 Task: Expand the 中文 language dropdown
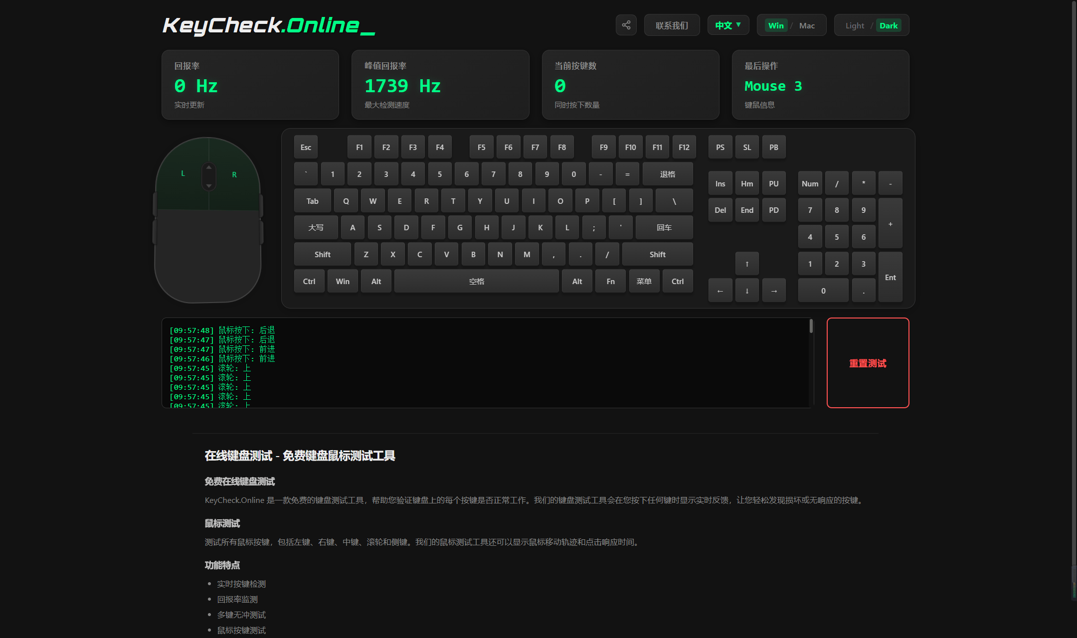[x=728, y=25]
